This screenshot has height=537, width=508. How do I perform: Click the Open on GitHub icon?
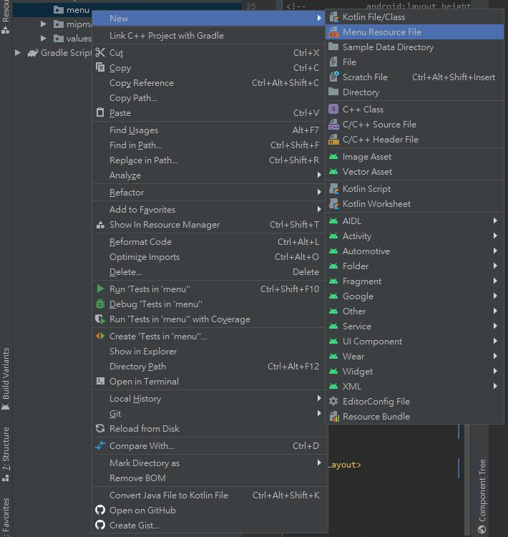tap(100, 510)
